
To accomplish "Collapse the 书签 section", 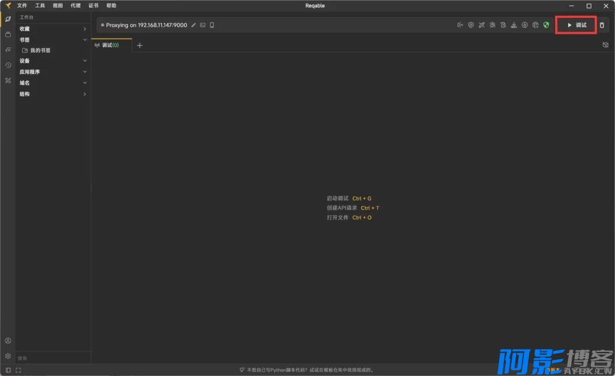I will pos(53,40).
